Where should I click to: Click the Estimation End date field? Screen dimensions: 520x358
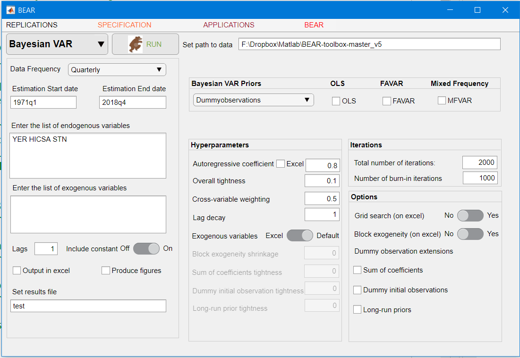pos(133,102)
